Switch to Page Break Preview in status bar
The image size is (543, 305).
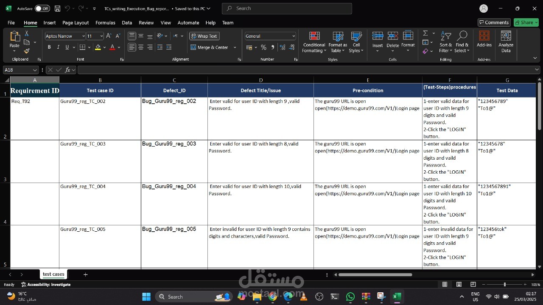coord(473,285)
